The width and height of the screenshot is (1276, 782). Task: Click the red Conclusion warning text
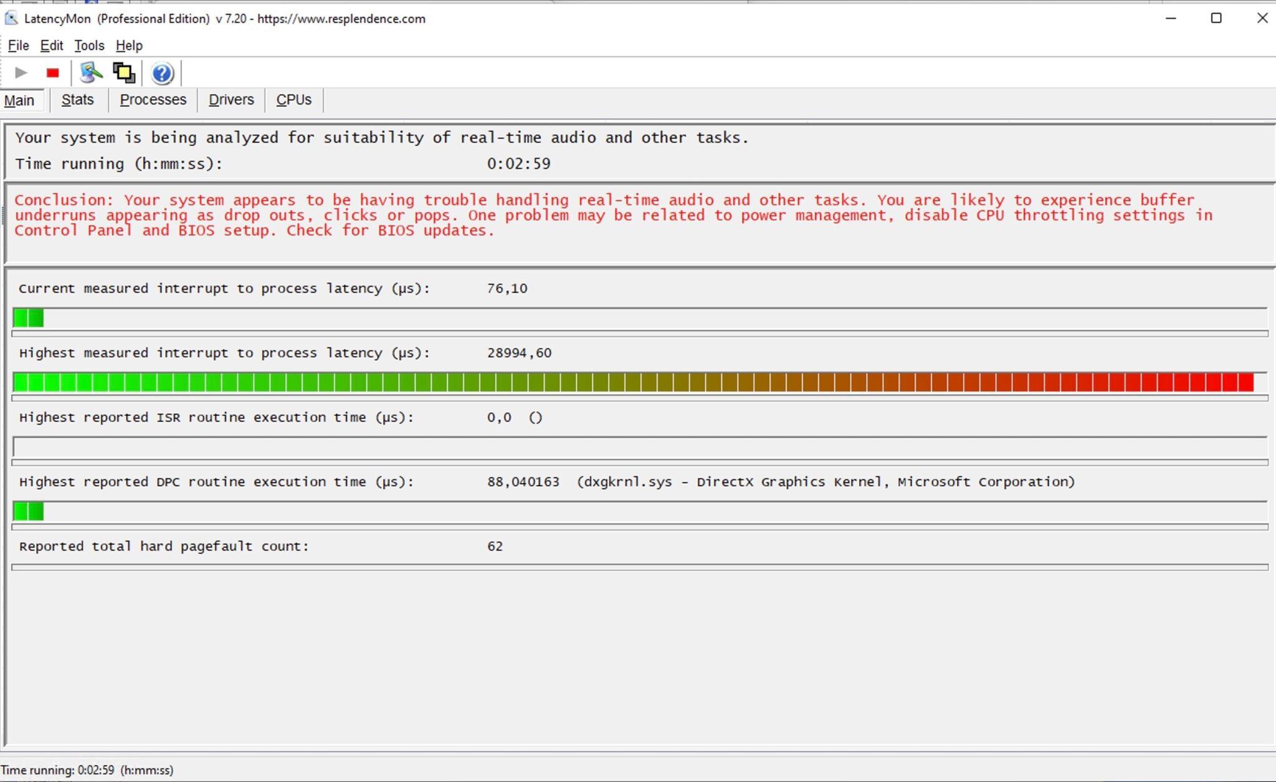(613, 215)
